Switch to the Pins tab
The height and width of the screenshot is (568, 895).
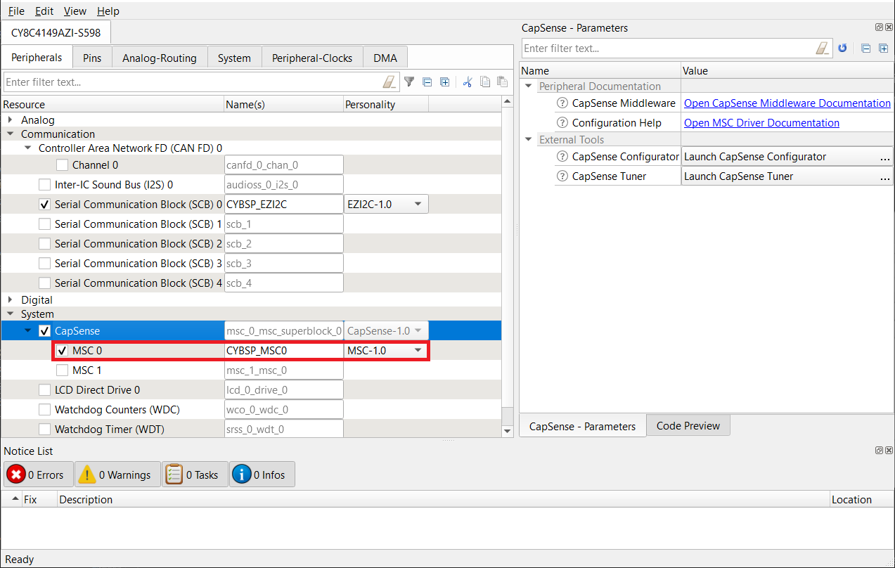pos(92,58)
